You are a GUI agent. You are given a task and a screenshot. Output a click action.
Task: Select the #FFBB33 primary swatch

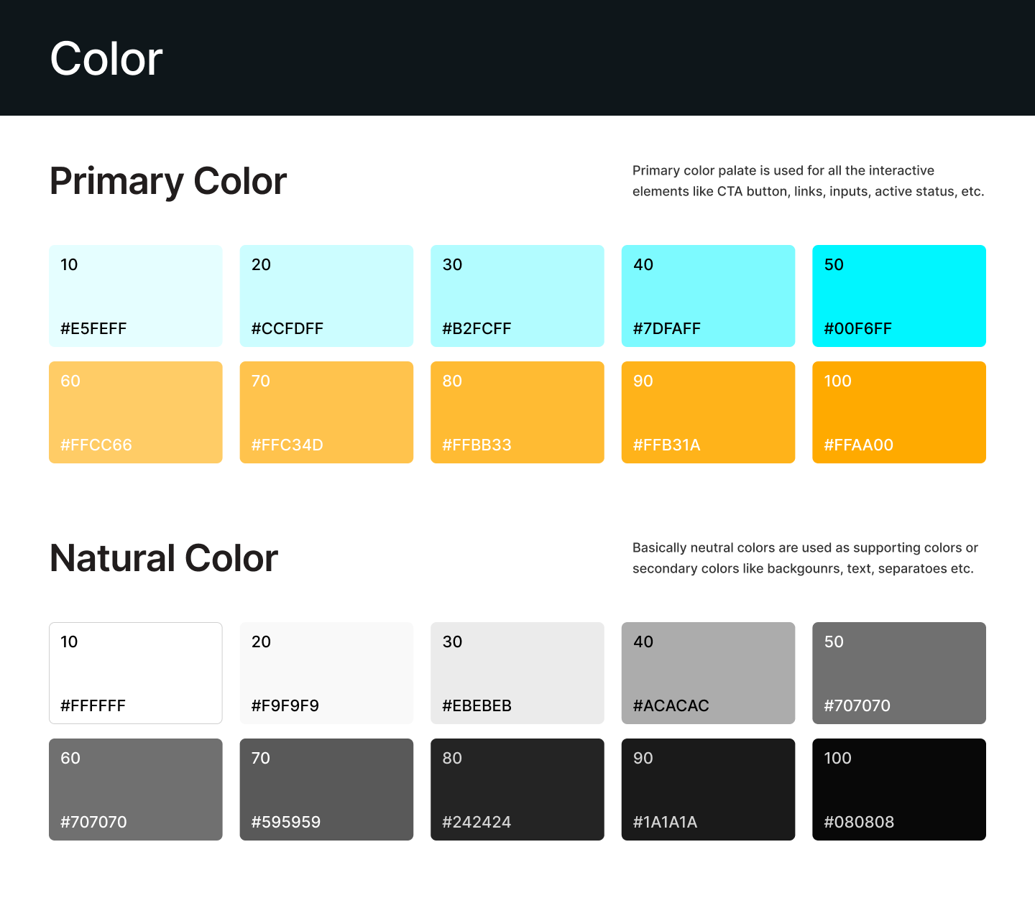(517, 412)
